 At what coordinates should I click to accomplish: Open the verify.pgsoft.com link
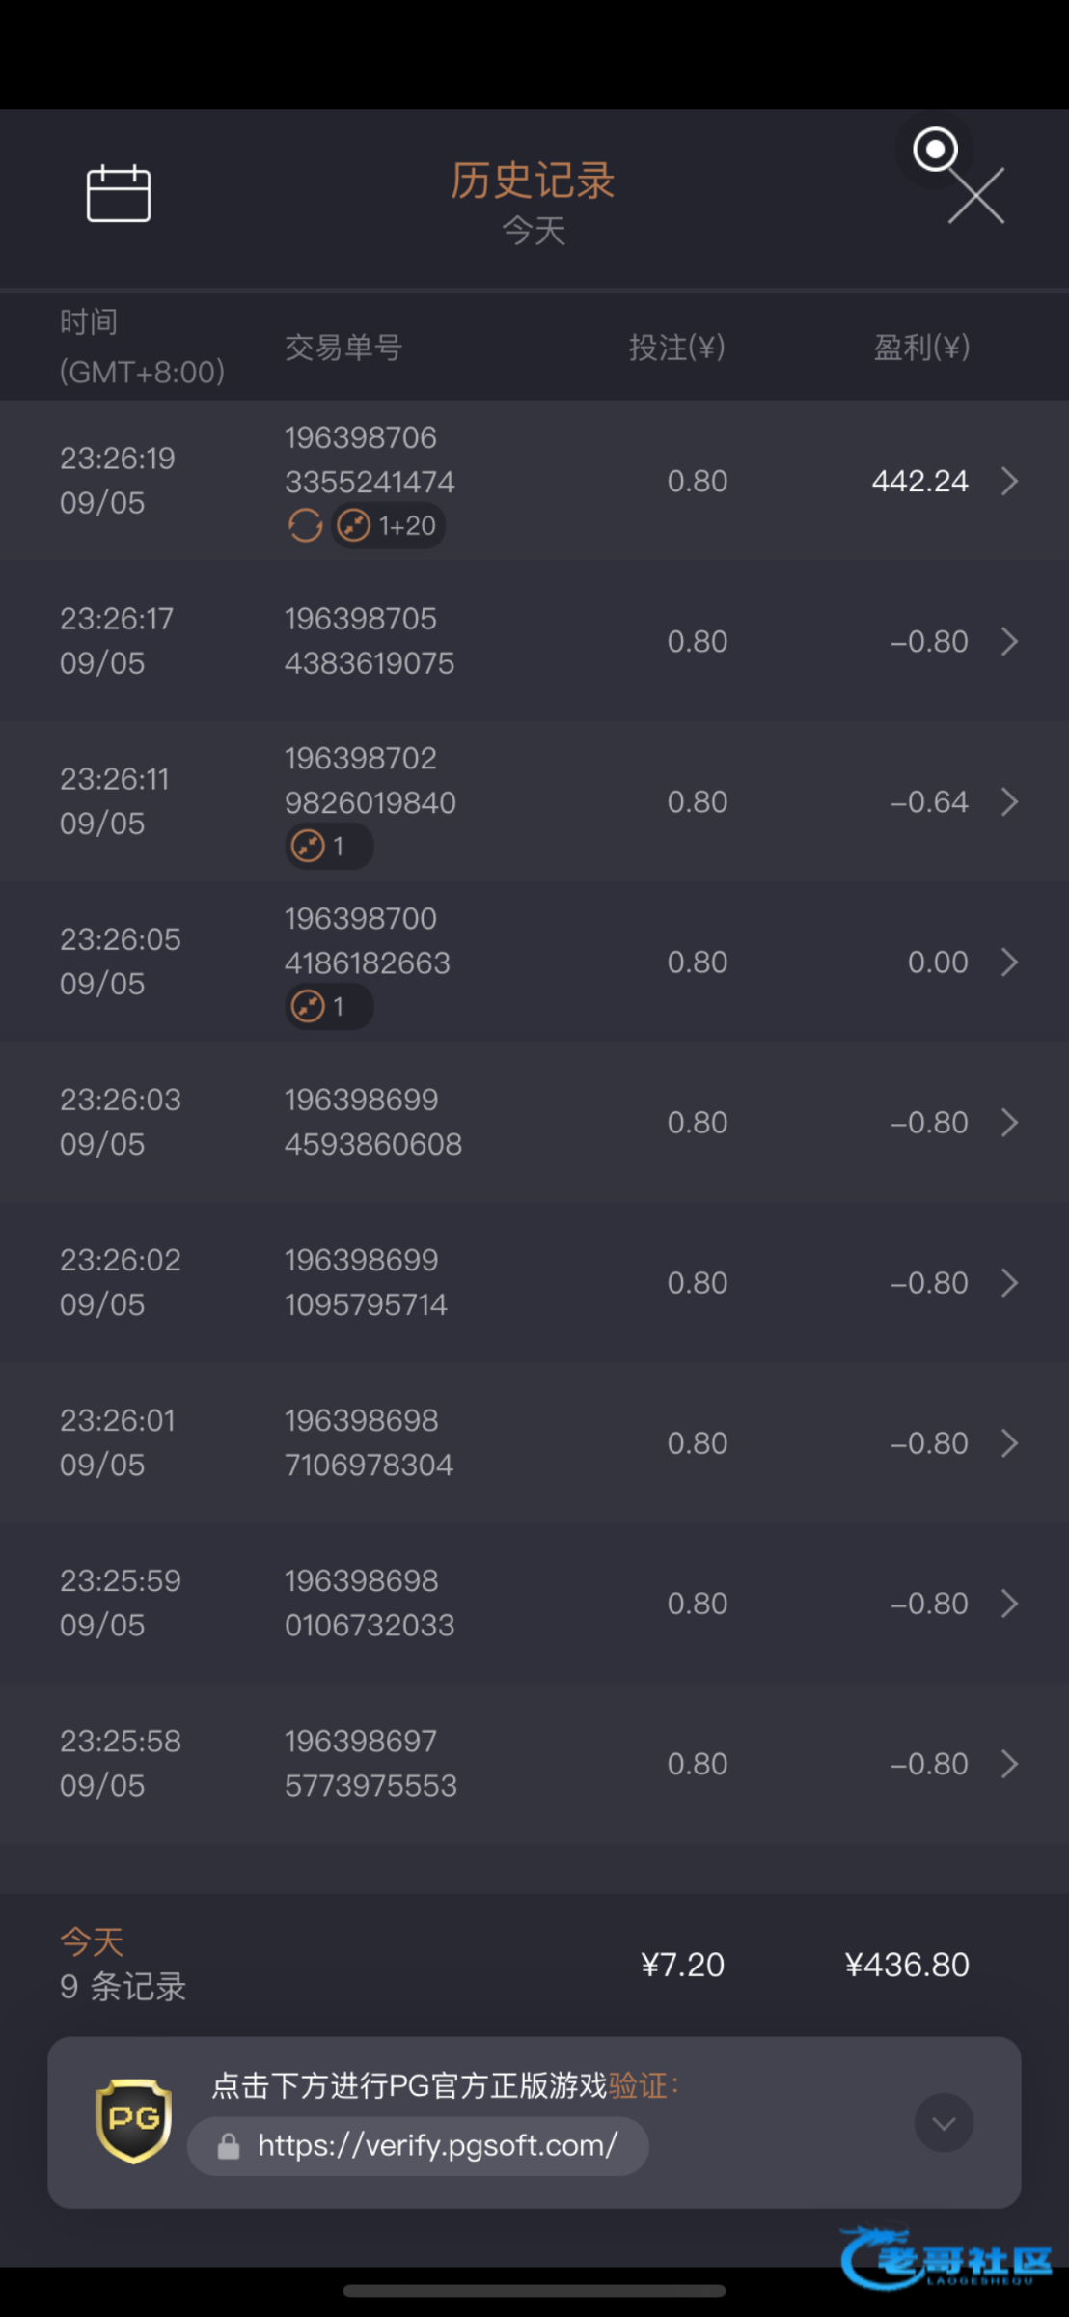[x=437, y=2145]
